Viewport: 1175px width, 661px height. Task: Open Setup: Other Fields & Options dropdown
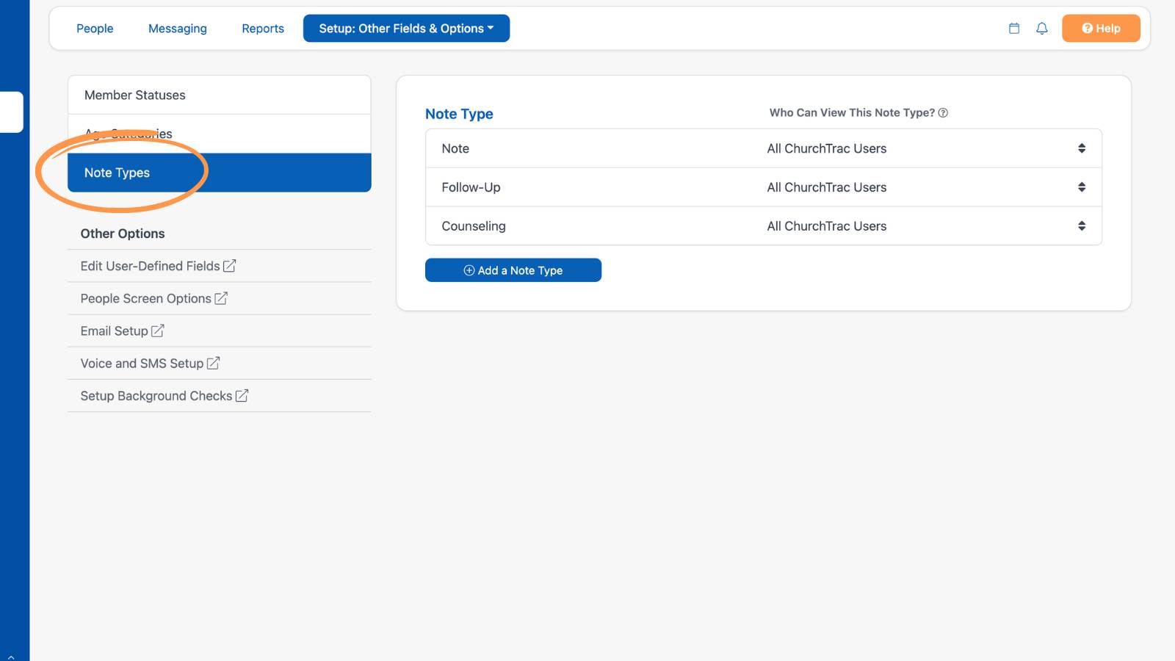(x=406, y=29)
